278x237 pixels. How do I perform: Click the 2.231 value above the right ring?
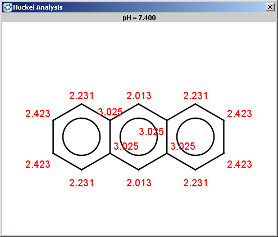195,96
